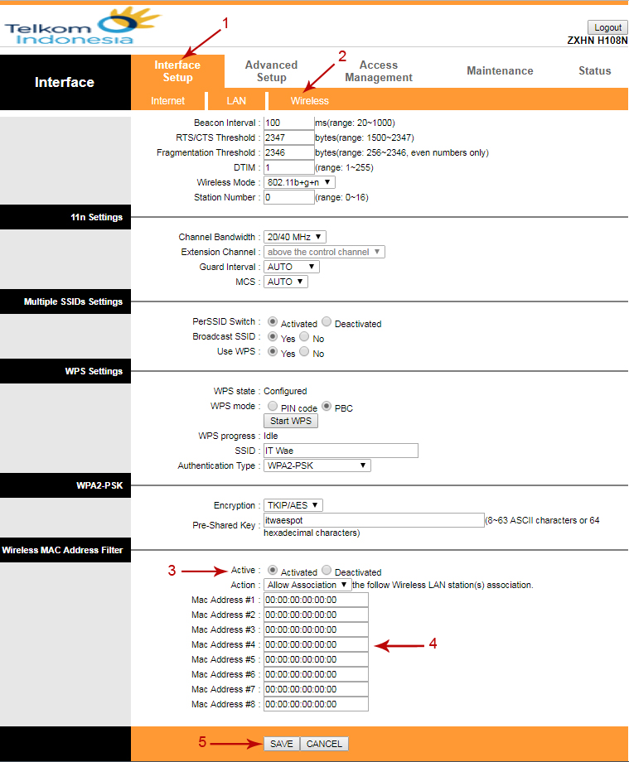Viewport: 629px width, 762px height.
Task: Set PerSSID Switch to Deactivated
Action: click(327, 321)
